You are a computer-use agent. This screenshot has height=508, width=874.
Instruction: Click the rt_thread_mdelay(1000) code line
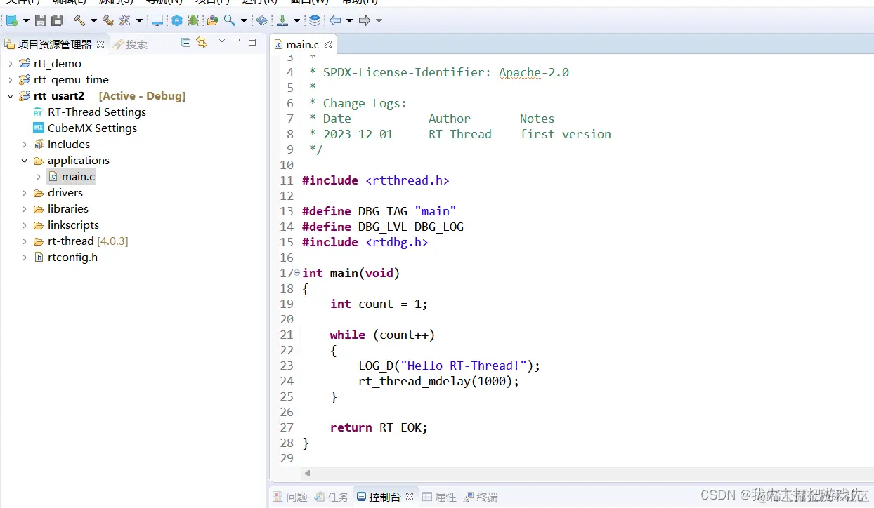click(x=438, y=381)
